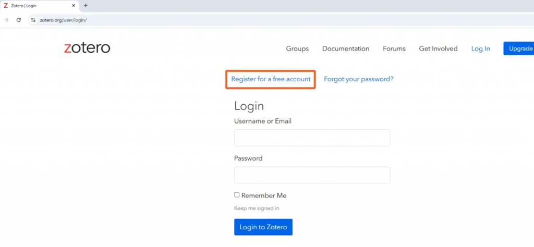534x247 pixels.
Task: Open the Groups page from the navigation
Action: point(297,48)
